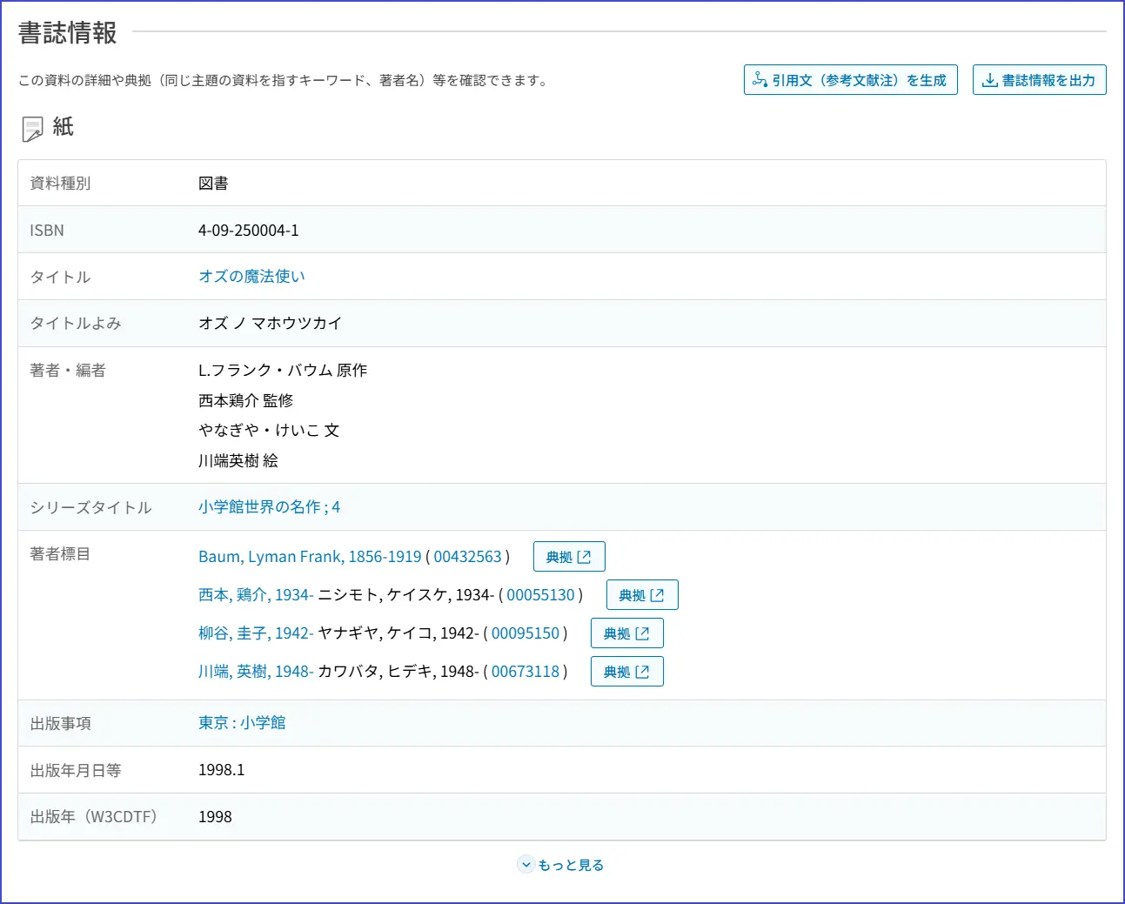The height and width of the screenshot is (904, 1125).
Task: Open external link icon for 柳谷 authority
Action: (642, 633)
